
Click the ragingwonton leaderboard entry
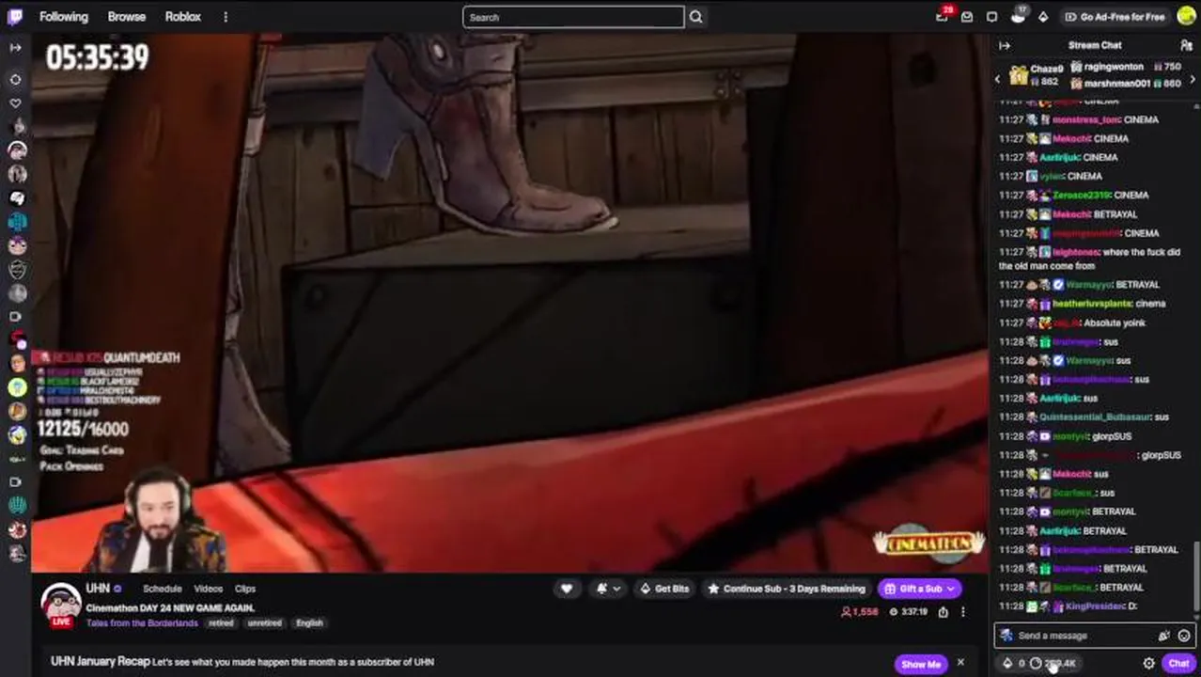point(1126,67)
